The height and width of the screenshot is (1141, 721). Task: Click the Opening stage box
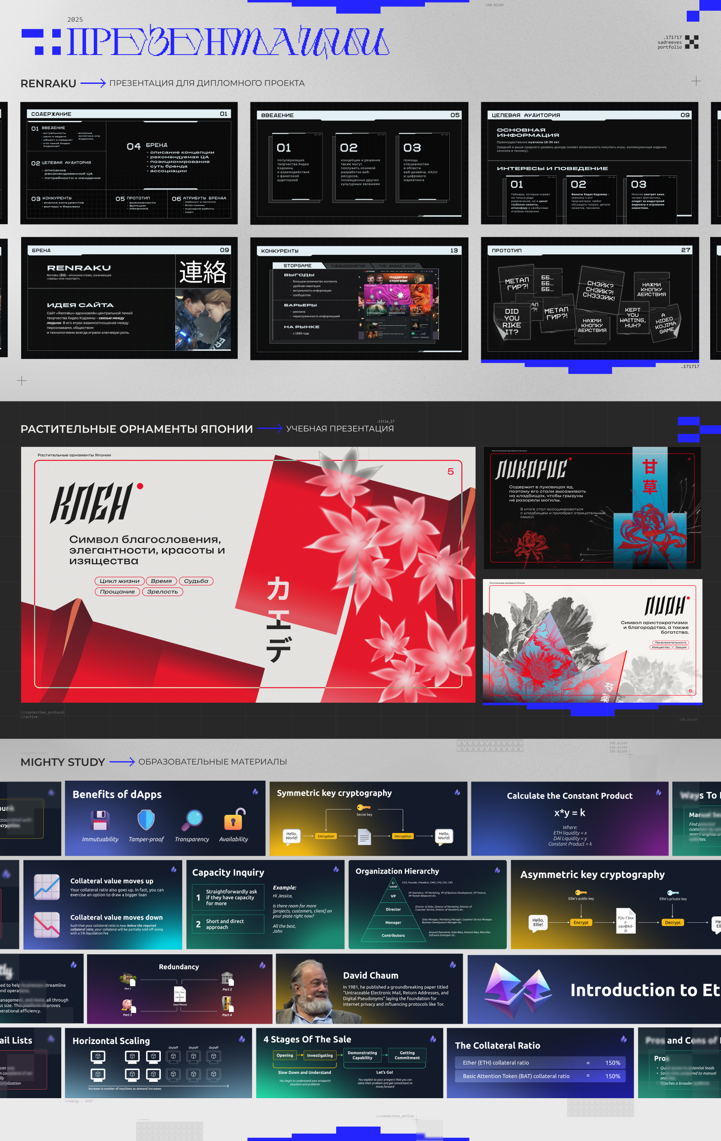pos(285,1055)
